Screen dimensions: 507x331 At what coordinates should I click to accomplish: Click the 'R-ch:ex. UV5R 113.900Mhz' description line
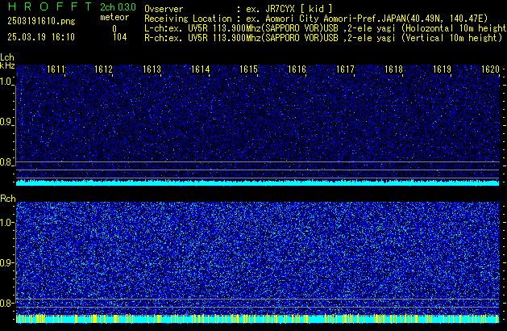(x=323, y=38)
